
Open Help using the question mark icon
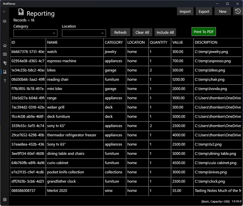[x=4, y=81]
